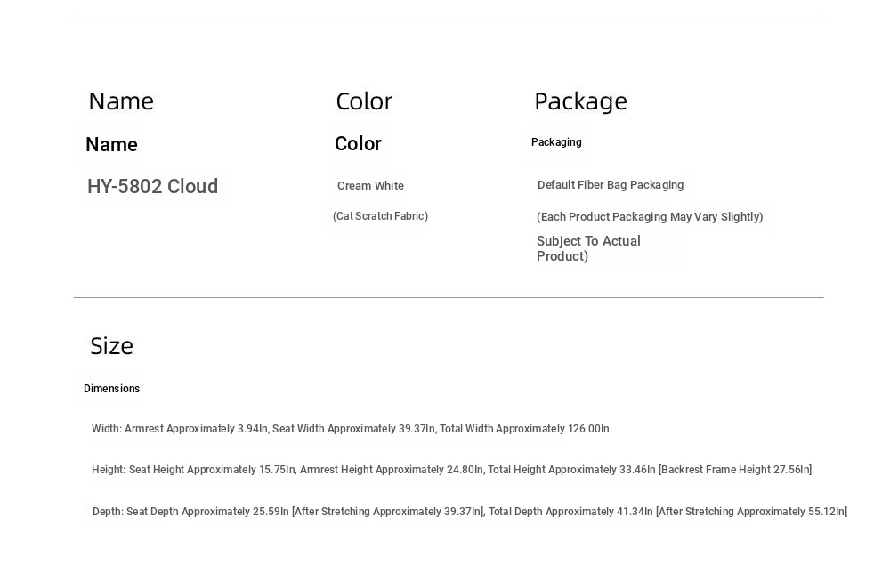Click the Total Width 126.00In value

click(x=524, y=429)
